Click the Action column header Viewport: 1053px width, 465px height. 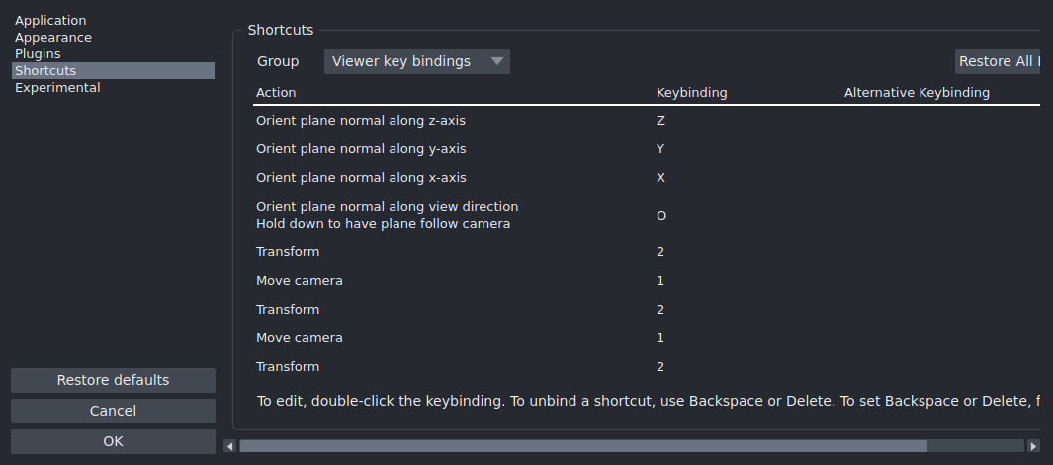pos(276,93)
